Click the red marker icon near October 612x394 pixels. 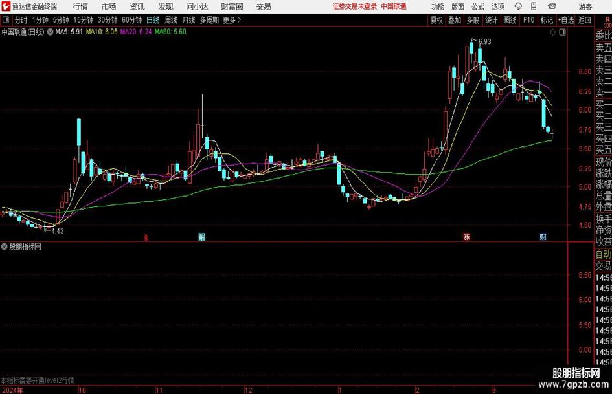tap(146, 237)
